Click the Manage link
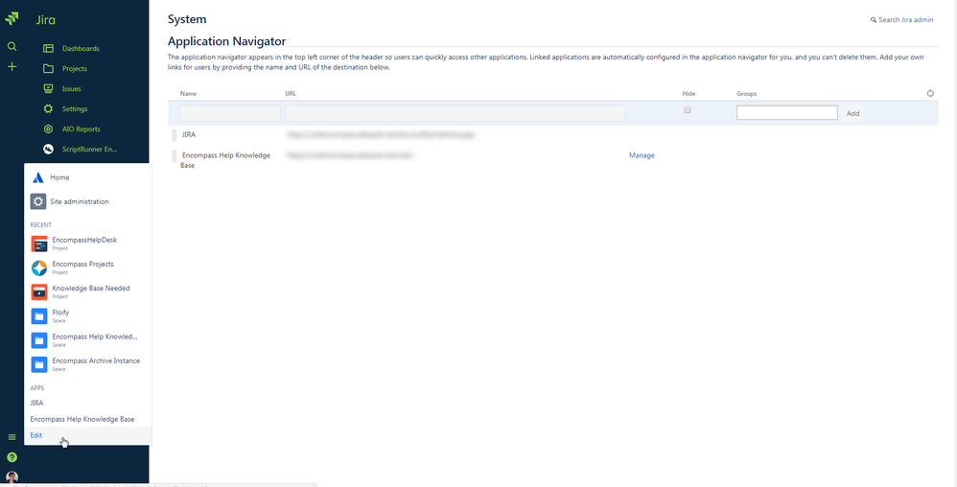The width and height of the screenshot is (957, 487). pos(642,155)
